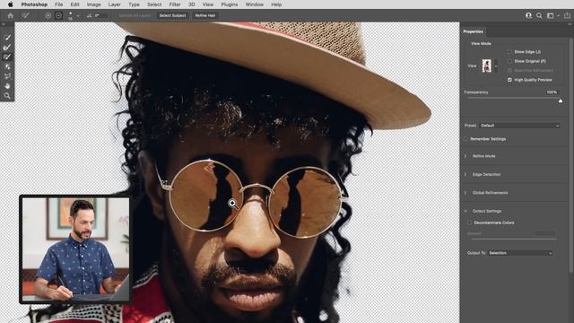The image size is (574, 323).
Task: Open the Preset Default dropdown
Action: click(x=519, y=126)
